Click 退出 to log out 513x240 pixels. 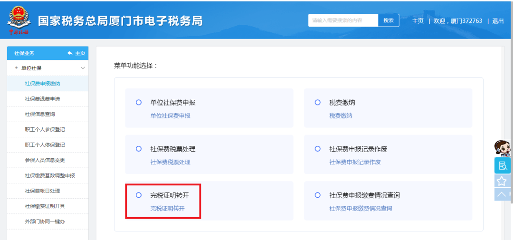(x=498, y=20)
